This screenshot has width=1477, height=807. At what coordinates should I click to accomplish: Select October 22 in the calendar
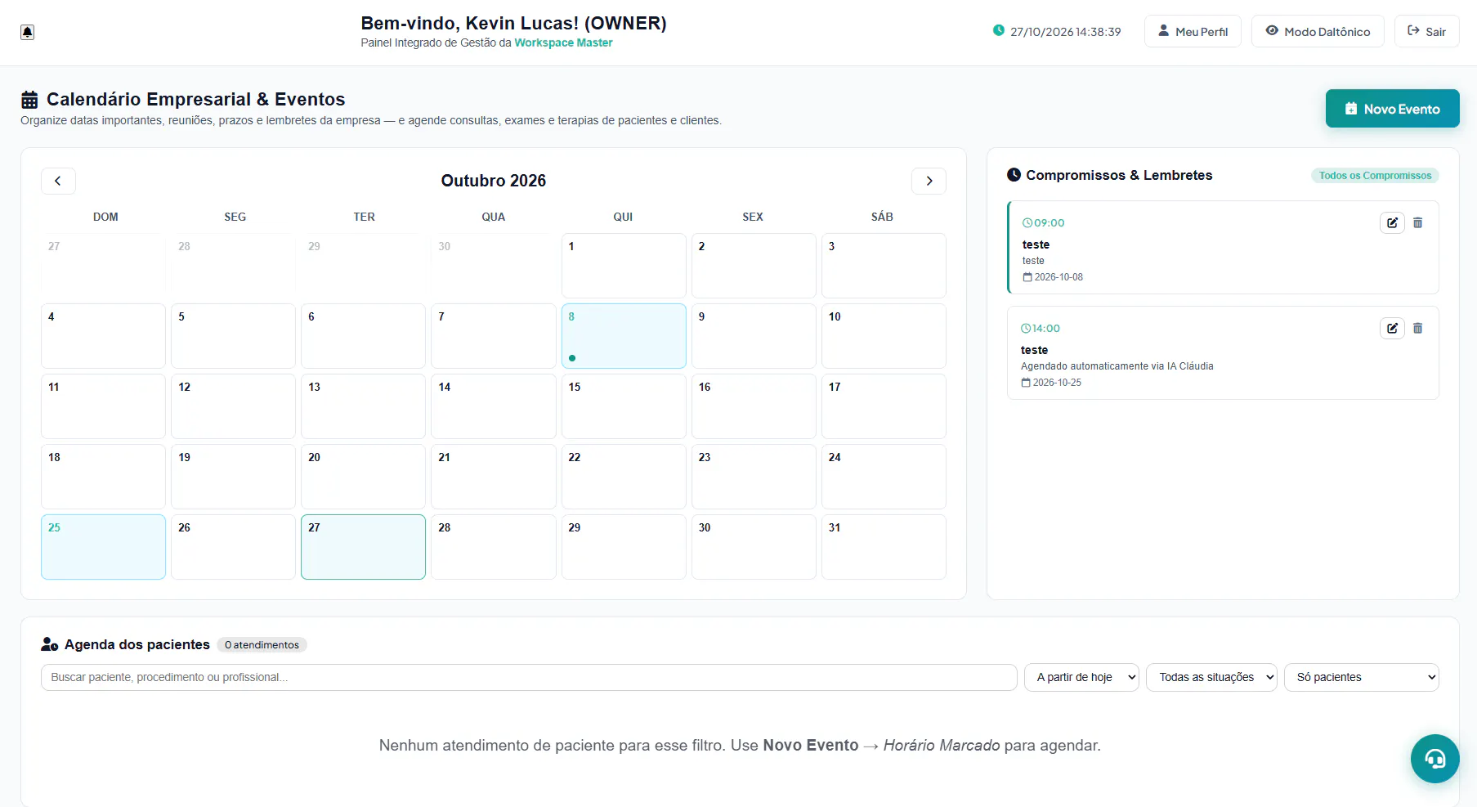click(x=624, y=477)
